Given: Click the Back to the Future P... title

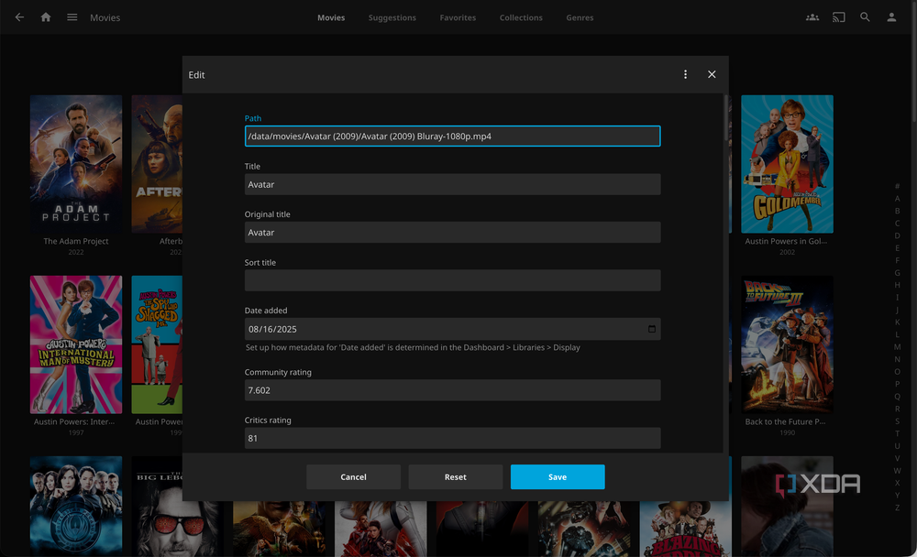Looking at the screenshot, I should (786, 421).
